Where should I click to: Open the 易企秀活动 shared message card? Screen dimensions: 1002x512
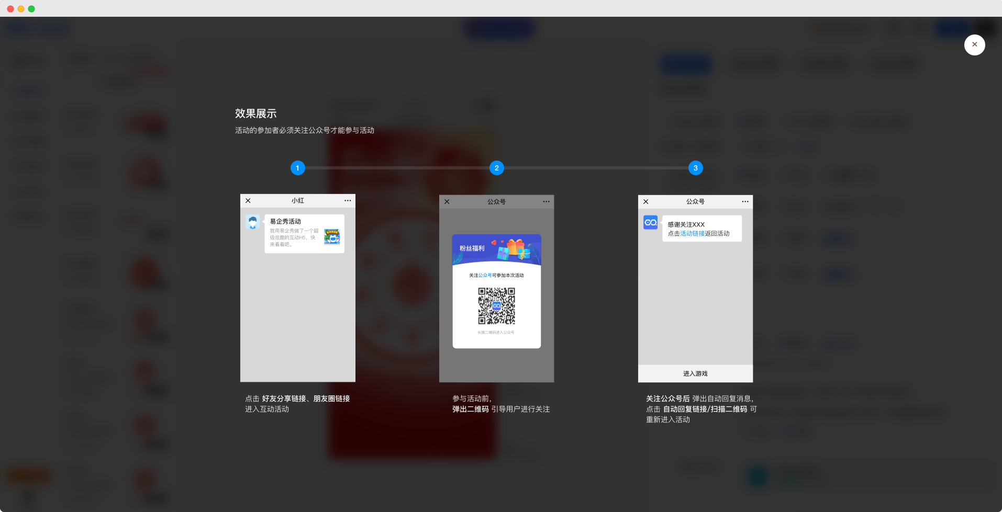tap(304, 234)
